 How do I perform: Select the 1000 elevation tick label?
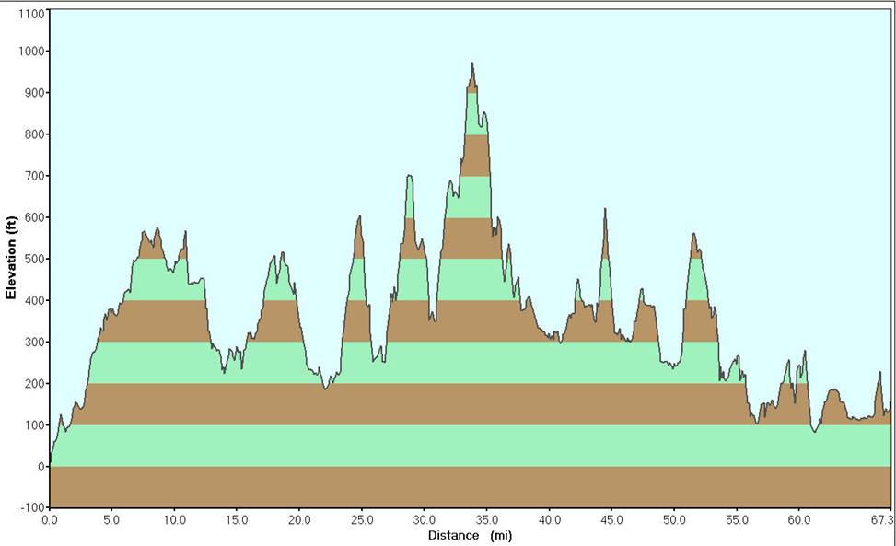(31, 52)
